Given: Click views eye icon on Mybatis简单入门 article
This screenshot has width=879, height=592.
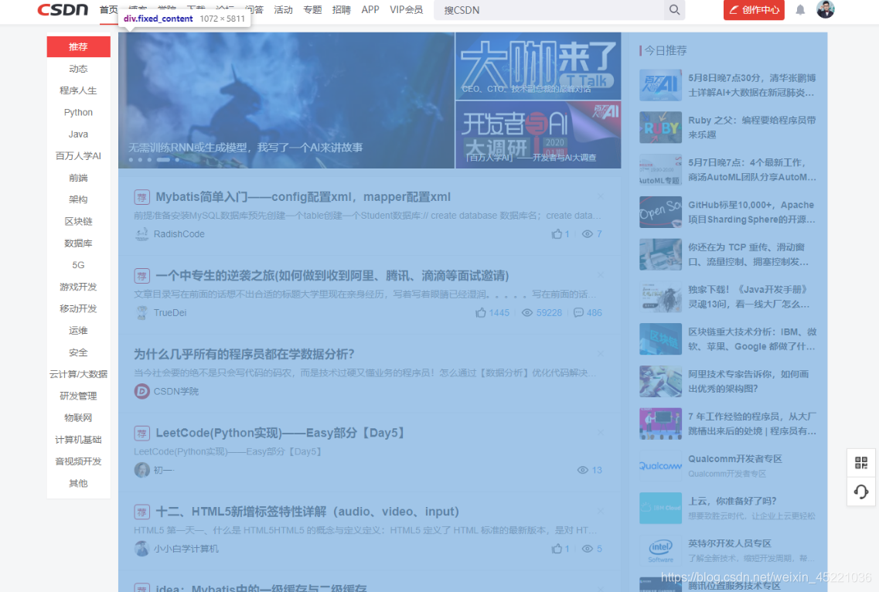Looking at the screenshot, I should point(587,233).
